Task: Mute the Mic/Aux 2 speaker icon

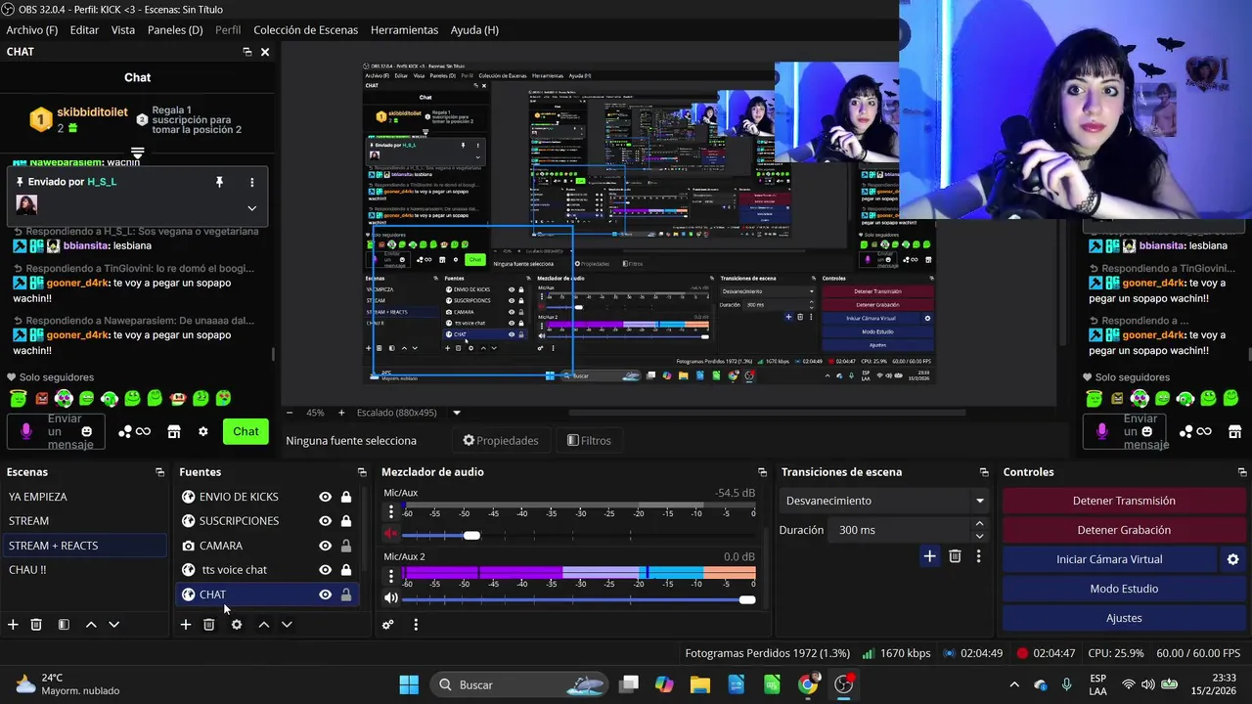Action: [x=391, y=598]
